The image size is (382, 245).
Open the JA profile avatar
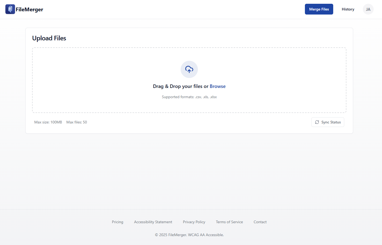(x=368, y=9)
